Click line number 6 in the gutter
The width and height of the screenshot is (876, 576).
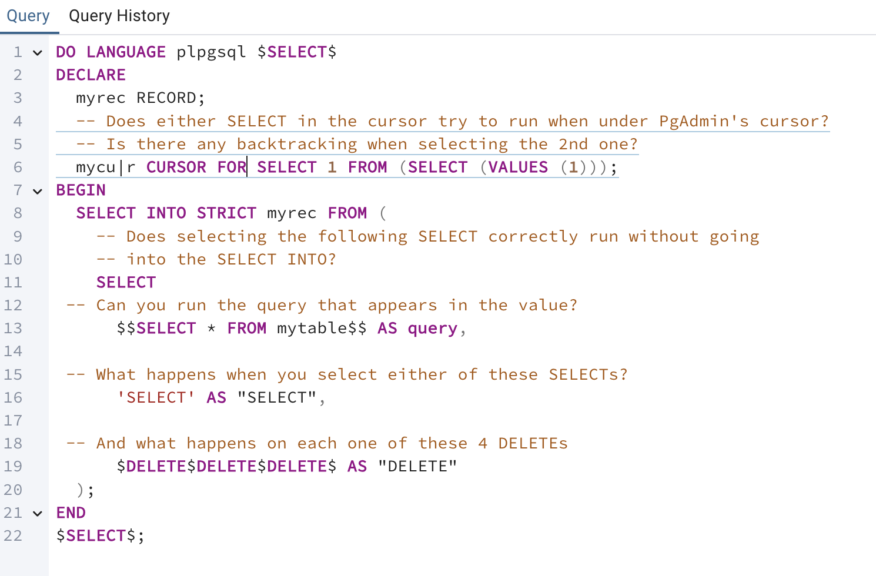pos(18,168)
